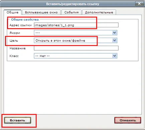The height and width of the screenshot is (130, 145).
Task: Expand the Класс dropdown arrow
Action: point(115,56)
